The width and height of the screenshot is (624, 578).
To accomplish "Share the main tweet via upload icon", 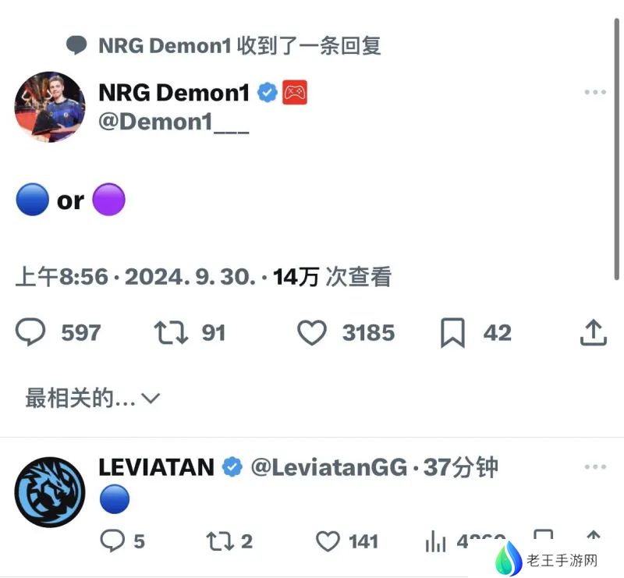I will point(593,332).
